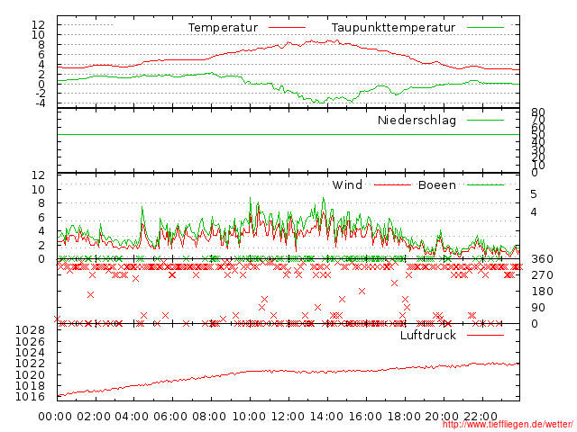Select the 02:00 time axis label
Image resolution: width=577 pixels, height=432 pixels.
pyautogui.click(x=94, y=417)
